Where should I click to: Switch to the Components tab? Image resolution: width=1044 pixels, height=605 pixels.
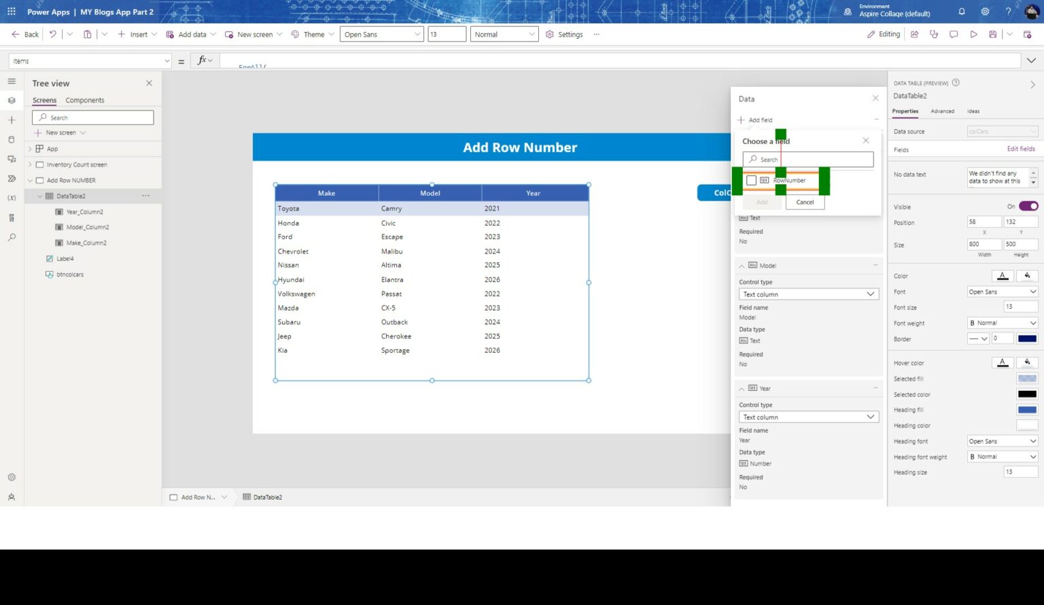pyautogui.click(x=85, y=100)
